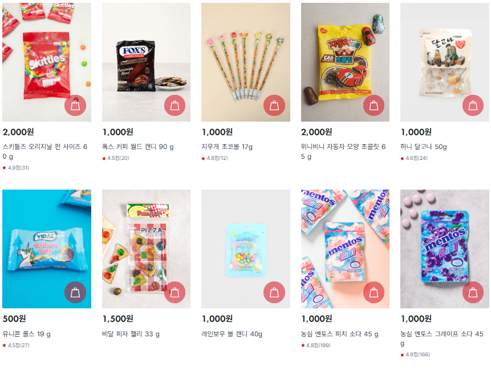Add Mentos grape soda to shopping bag
Image resolution: width=491 pixels, height=374 pixels.
point(473,292)
